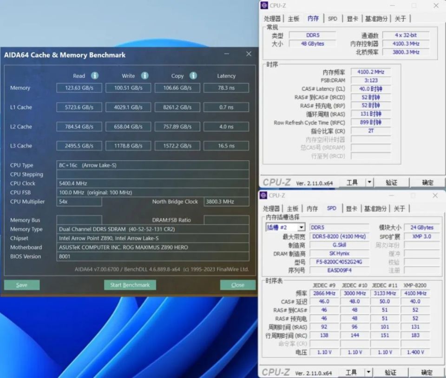Click 最大带宽 value DDR5-8200 (4100 MHz)

(339, 236)
